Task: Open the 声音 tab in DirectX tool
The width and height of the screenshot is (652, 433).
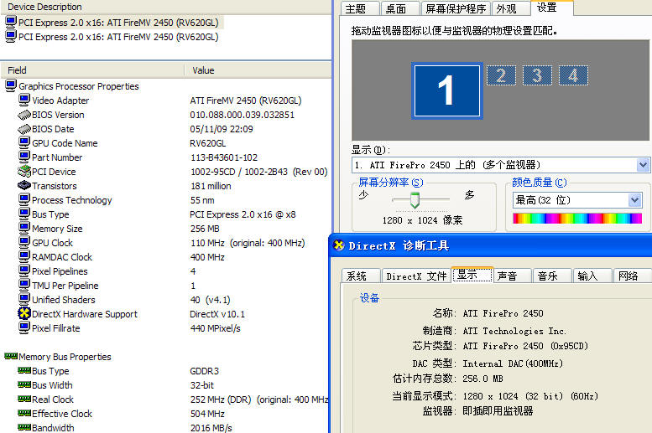Action: tap(512, 276)
